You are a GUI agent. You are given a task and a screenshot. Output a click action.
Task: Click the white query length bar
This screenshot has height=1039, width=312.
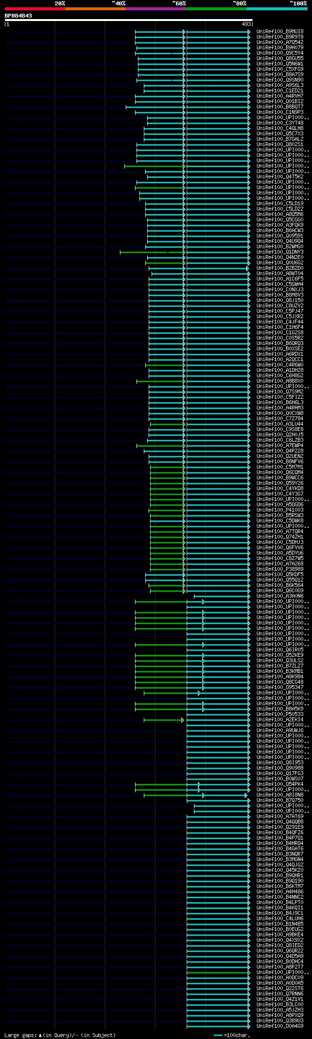[x=128, y=20]
